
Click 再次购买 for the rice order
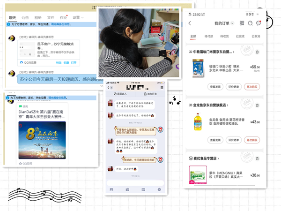tap(251, 87)
